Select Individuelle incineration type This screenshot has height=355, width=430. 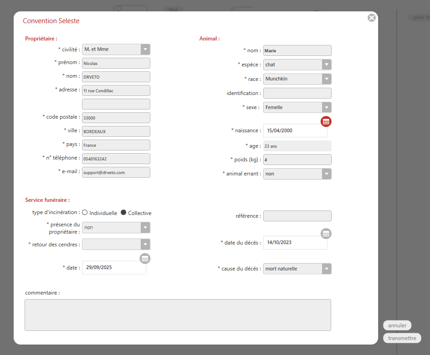pos(85,213)
